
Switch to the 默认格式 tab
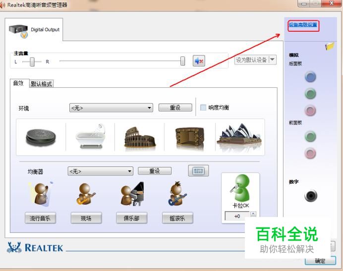point(41,84)
